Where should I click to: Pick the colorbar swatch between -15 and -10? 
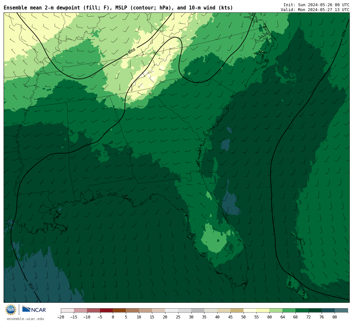pos(80,311)
